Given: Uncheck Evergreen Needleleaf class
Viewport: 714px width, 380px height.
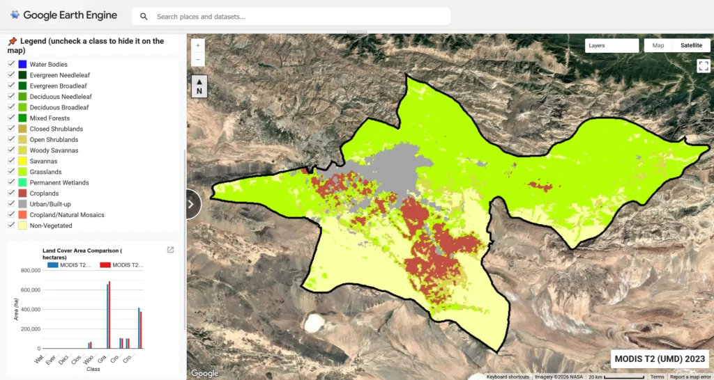Looking at the screenshot, I should tap(11, 75).
